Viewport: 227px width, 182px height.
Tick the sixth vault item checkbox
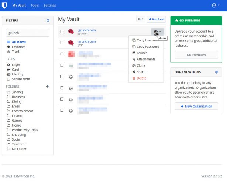(x=62, y=88)
